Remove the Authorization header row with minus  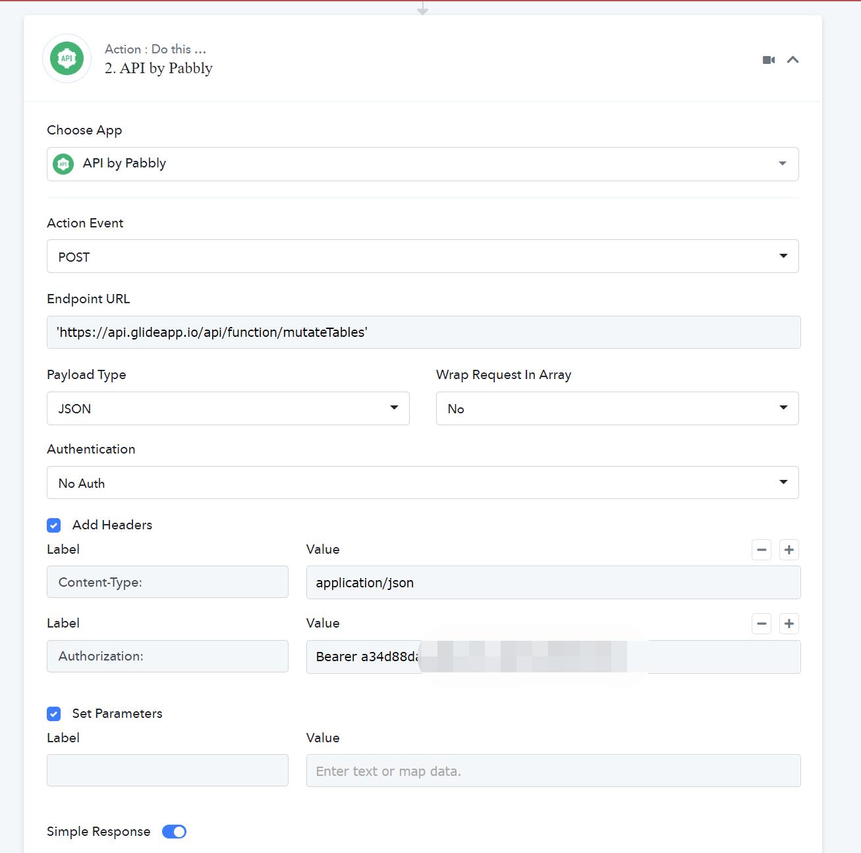(762, 624)
